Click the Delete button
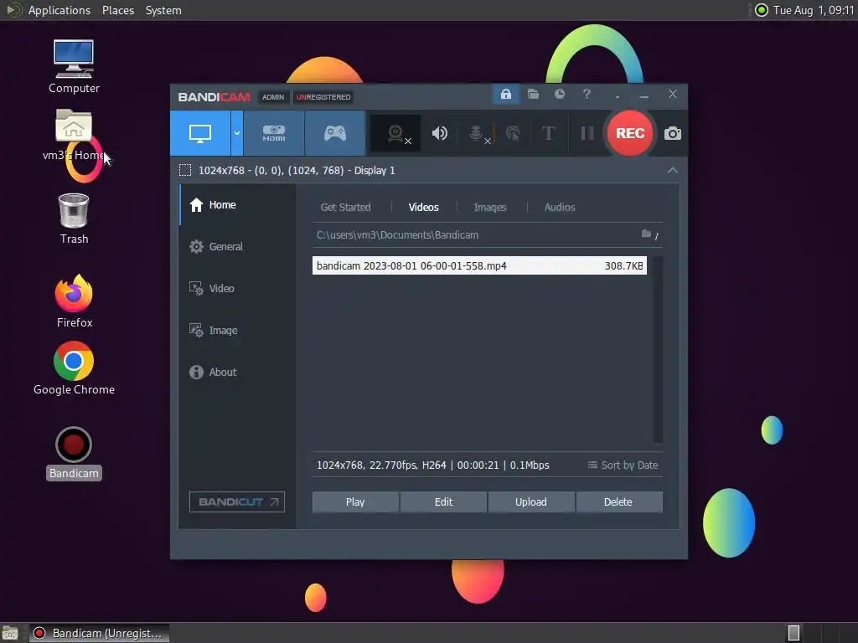The width and height of the screenshot is (858, 643). [x=619, y=502]
